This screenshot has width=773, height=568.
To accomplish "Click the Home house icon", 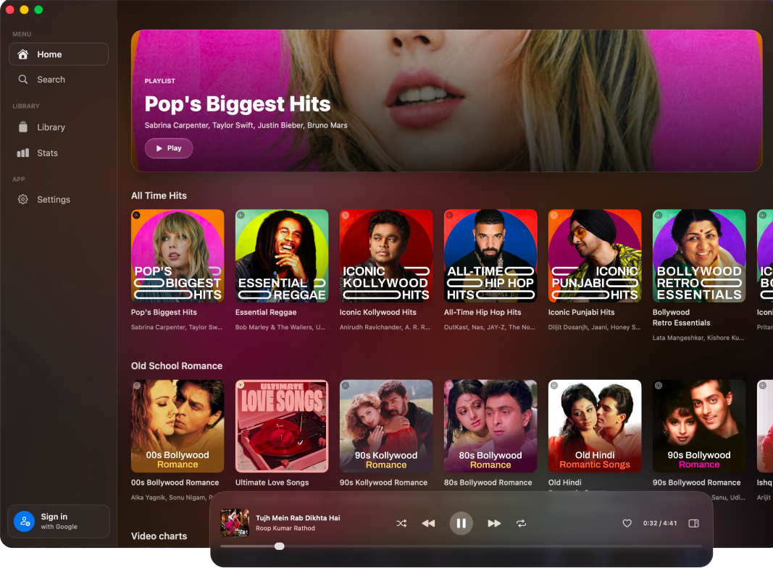I will (x=22, y=54).
